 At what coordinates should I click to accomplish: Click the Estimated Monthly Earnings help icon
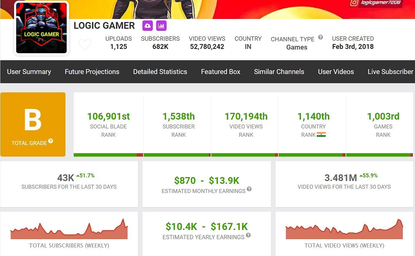(x=249, y=189)
